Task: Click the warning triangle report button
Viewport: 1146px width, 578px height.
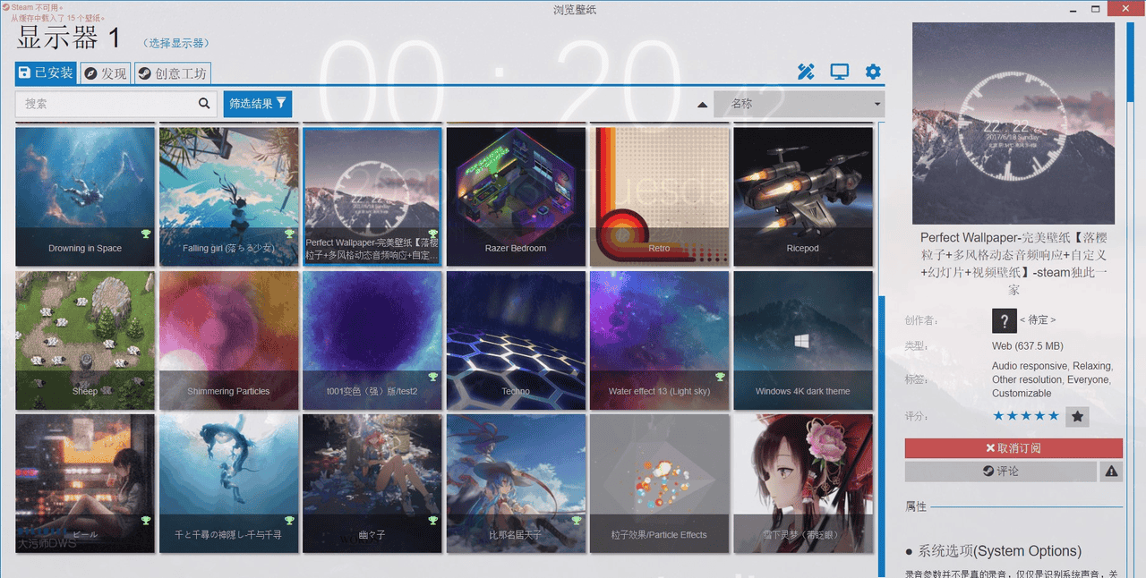Action: (x=1111, y=472)
